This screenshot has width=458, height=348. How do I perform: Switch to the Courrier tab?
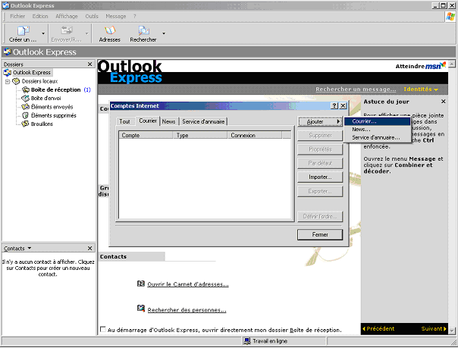pos(148,121)
